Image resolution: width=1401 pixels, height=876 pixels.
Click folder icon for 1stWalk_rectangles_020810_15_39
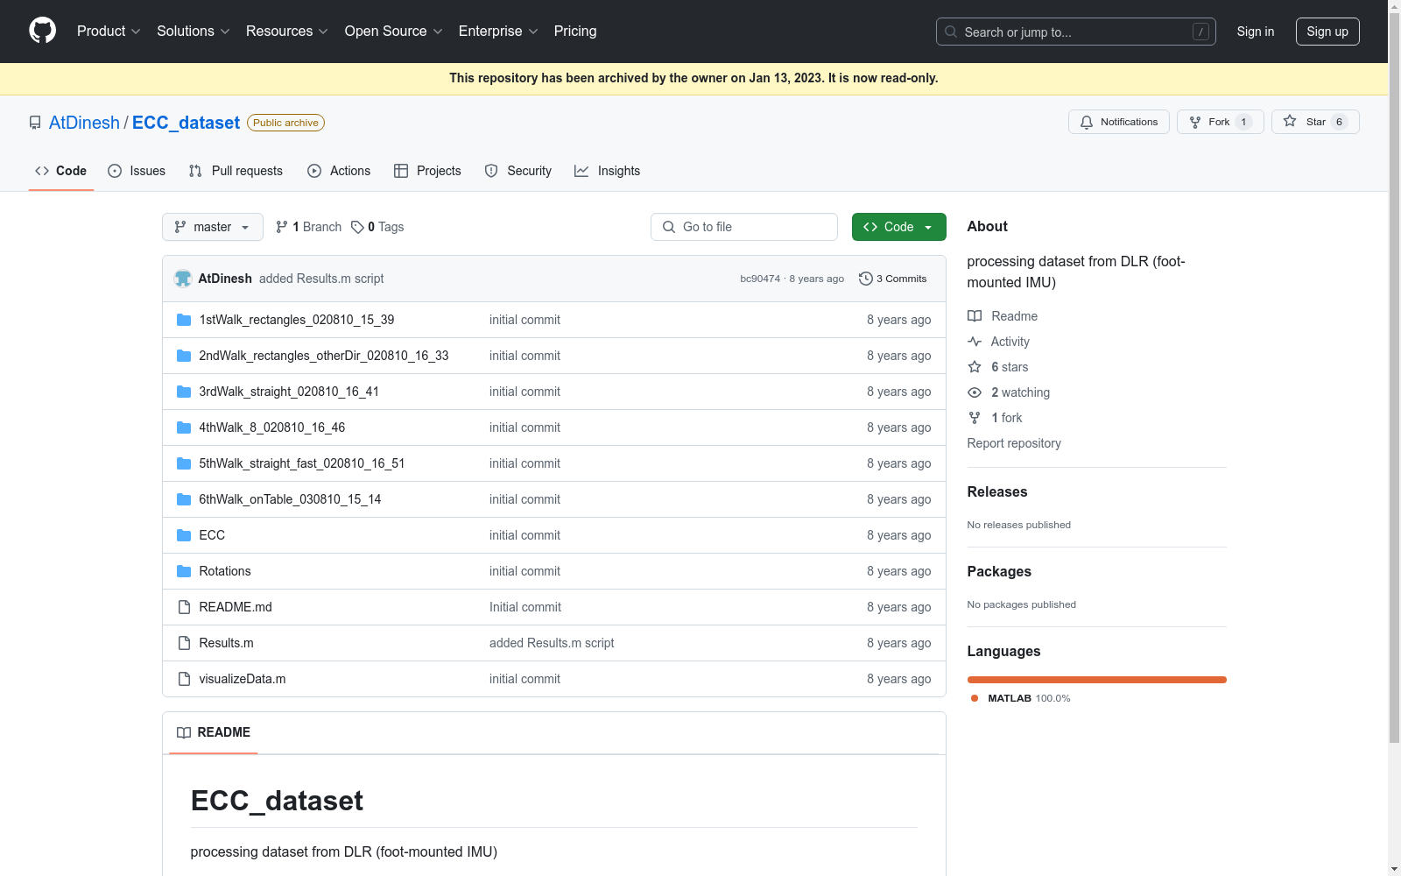184,320
